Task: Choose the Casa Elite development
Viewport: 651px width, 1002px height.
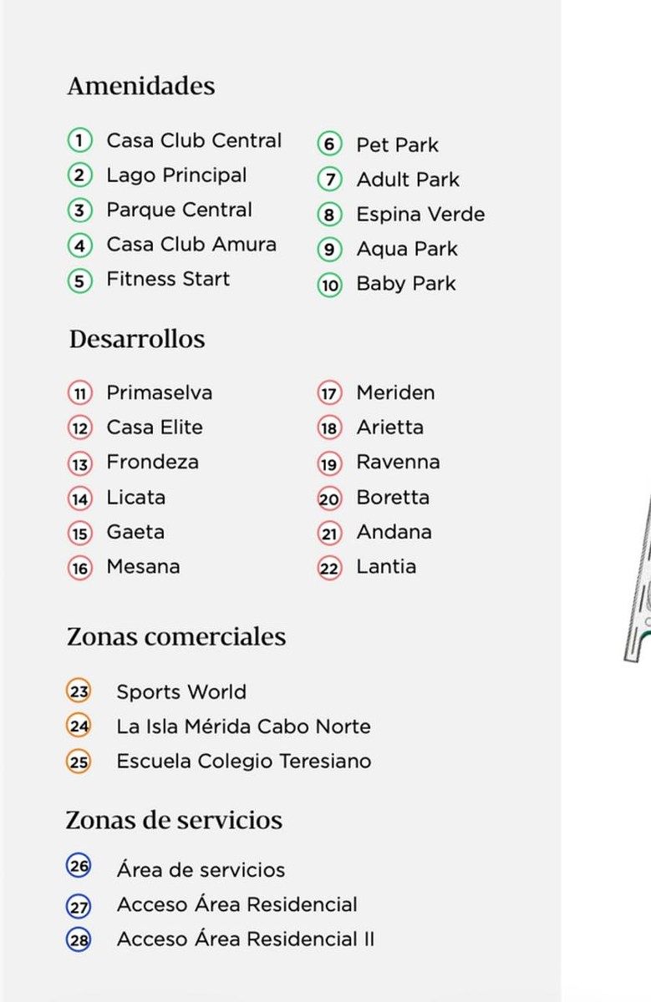Action: [155, 428]
